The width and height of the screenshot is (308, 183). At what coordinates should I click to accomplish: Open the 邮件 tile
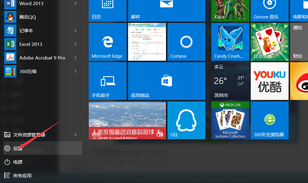coord(167,11)
